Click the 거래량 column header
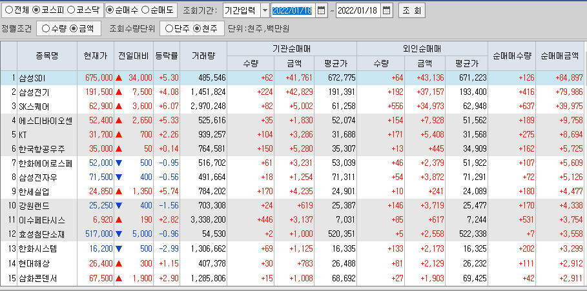The width and height of the screenshot is (587, 291). tap(203, 56)
